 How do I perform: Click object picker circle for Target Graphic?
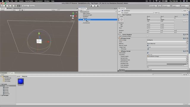187,56
